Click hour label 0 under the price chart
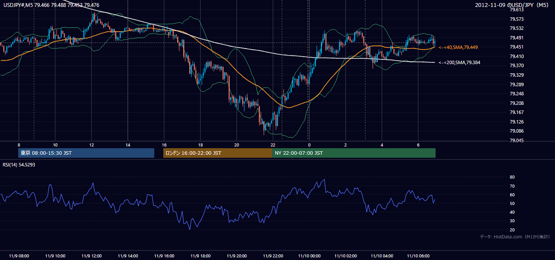Image resolution: width=555 pixels, height=260 pixels. 309,145
